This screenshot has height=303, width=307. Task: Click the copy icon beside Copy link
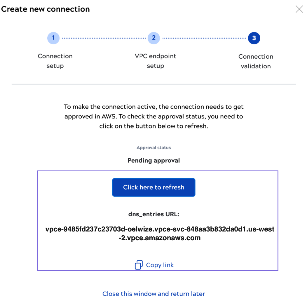coord(139,265)
